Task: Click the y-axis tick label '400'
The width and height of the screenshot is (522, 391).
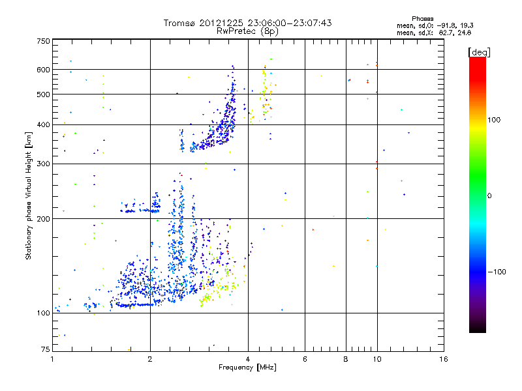Action: tap(43, 125)
